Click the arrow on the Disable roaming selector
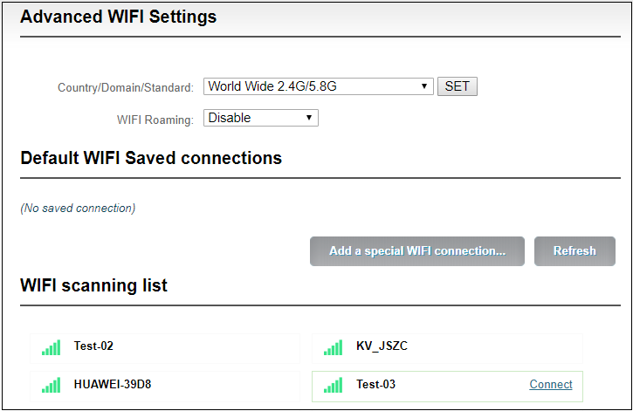 click(x=309, y=118)
